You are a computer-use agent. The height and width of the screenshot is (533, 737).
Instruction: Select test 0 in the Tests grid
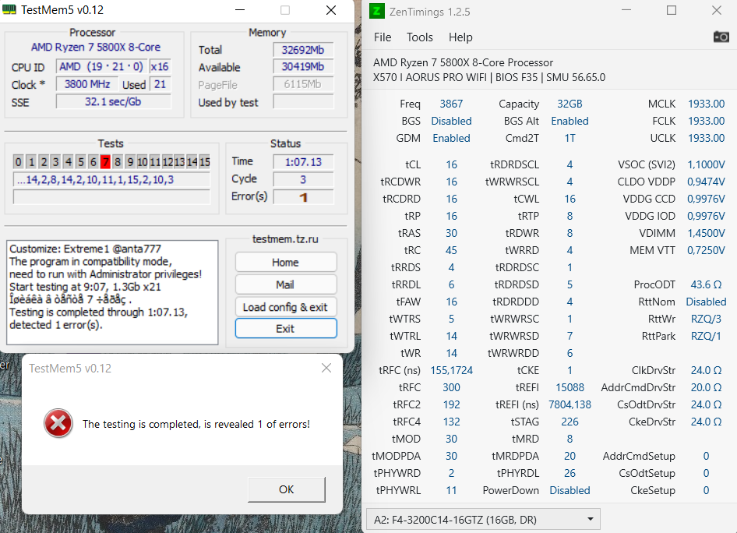click(x=18, y=161)
